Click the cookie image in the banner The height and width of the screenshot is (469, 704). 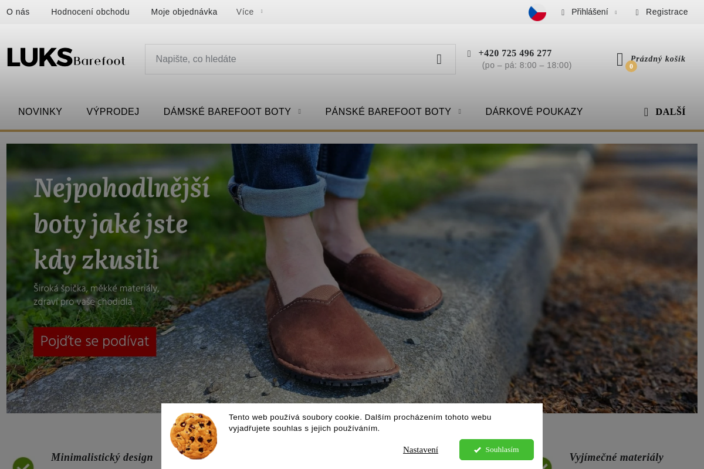[x=194, y=436]
